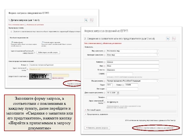Click the Дата выдачи документа date field
184x138 pixels.
112,93
